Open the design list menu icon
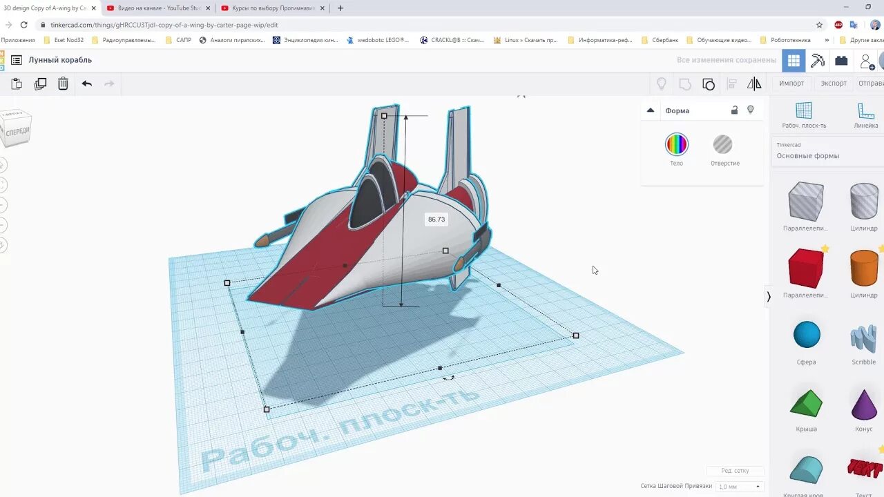This screenshot has width=884, height=497. [x=16, y=60]
